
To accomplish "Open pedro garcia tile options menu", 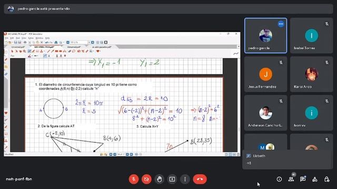I will coord(281,24).
